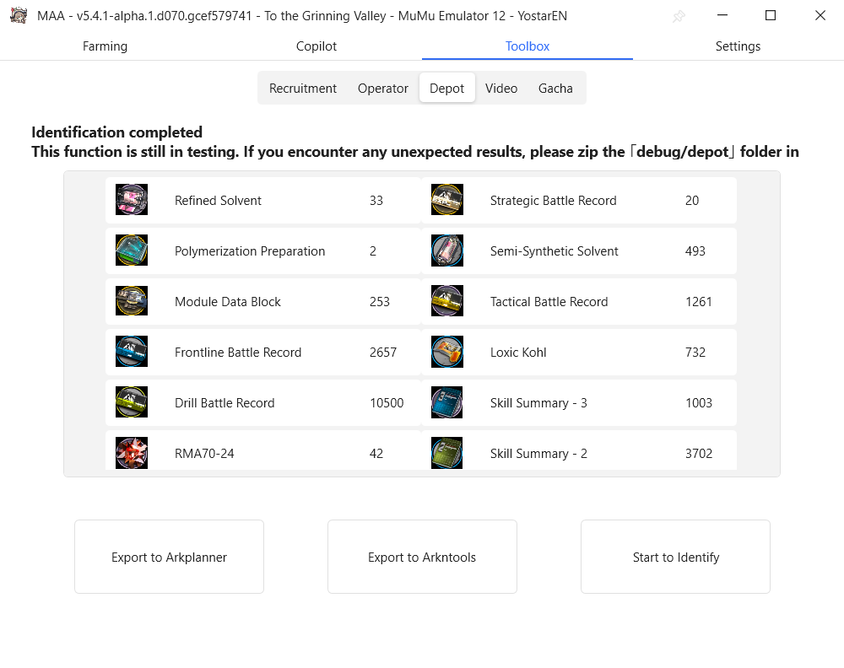Select the Skill Summary - 3 text

pos(538,403)
